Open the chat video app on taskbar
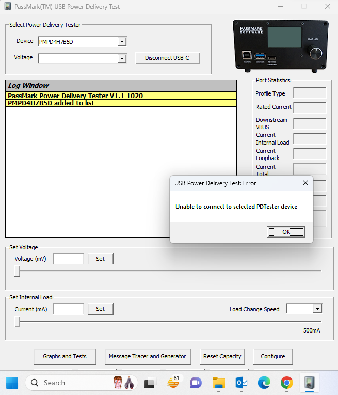Image resolution: width=338 pixels, height=395 pixels. point(196,383)
